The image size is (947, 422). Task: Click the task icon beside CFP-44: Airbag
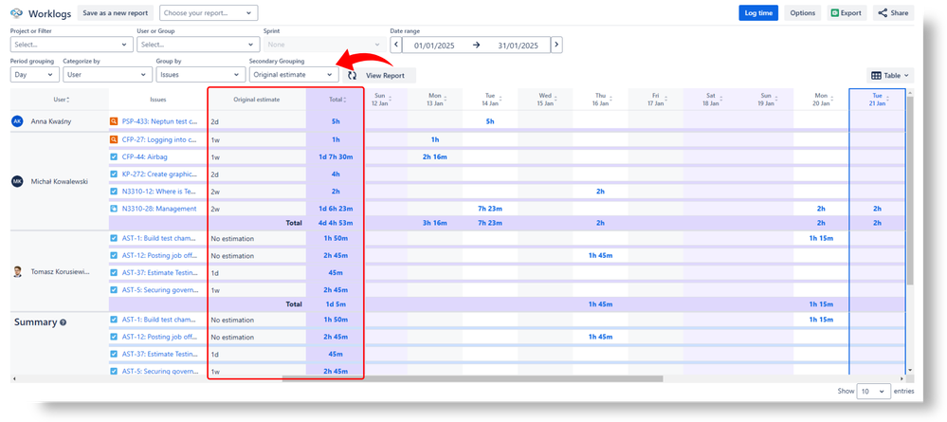coord(114,156)
